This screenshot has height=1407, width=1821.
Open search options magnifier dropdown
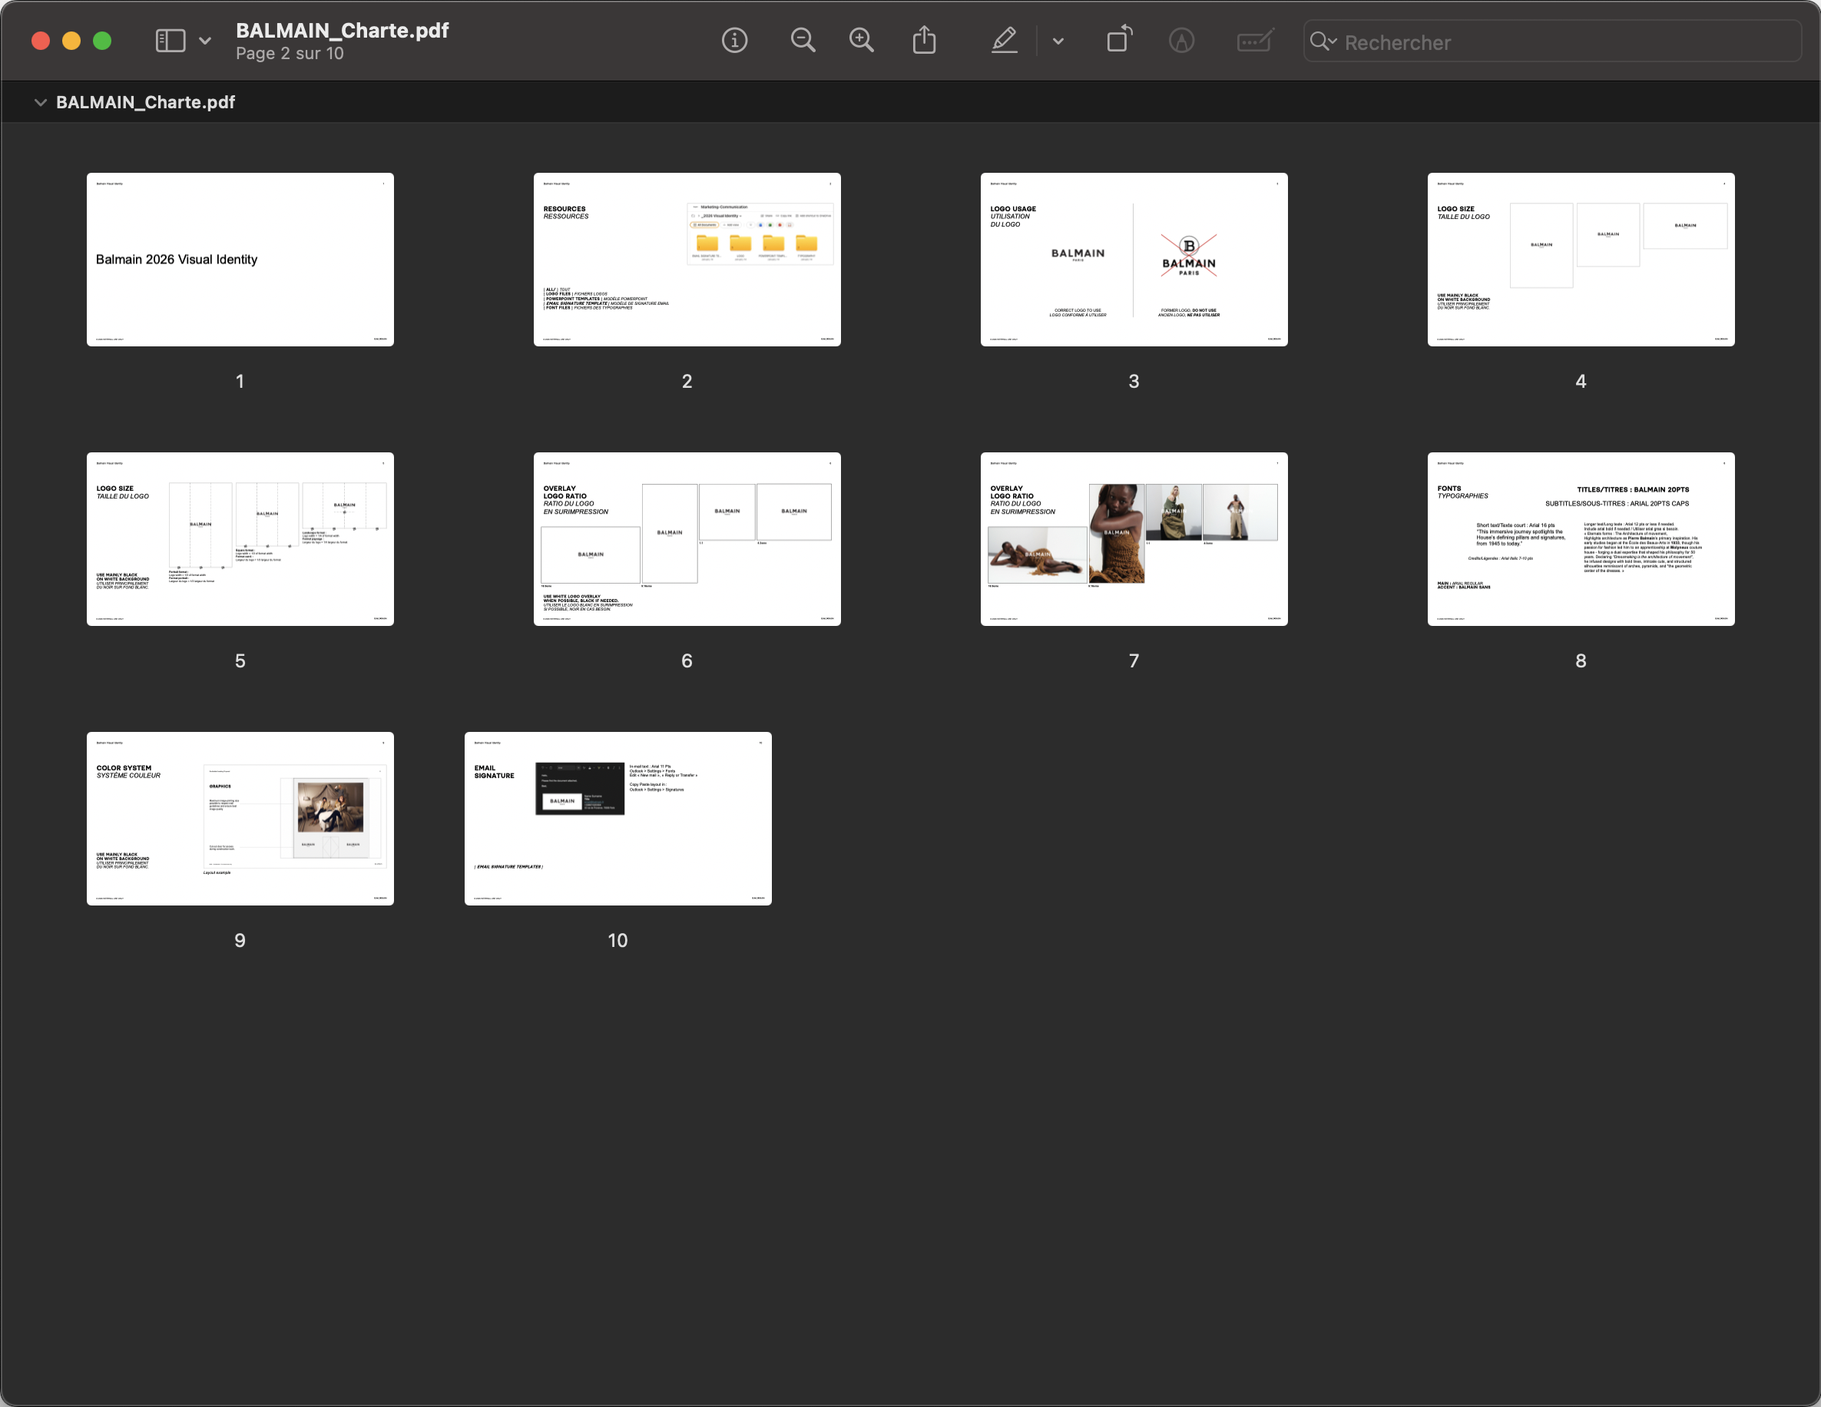pos(1323,41)
